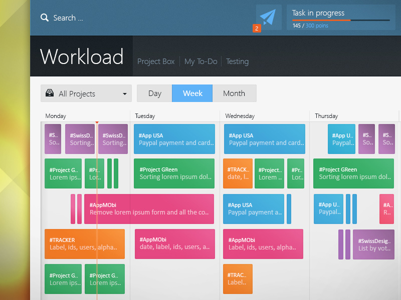This screenshot has width=401, height=300.
Task: Click the Task in progress bar
Action: tap(341, 20)
